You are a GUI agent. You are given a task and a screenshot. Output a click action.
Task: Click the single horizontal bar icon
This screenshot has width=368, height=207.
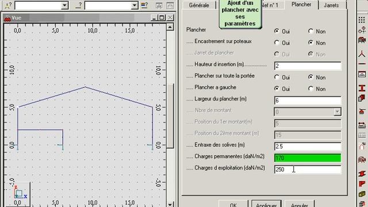[362, 64]
